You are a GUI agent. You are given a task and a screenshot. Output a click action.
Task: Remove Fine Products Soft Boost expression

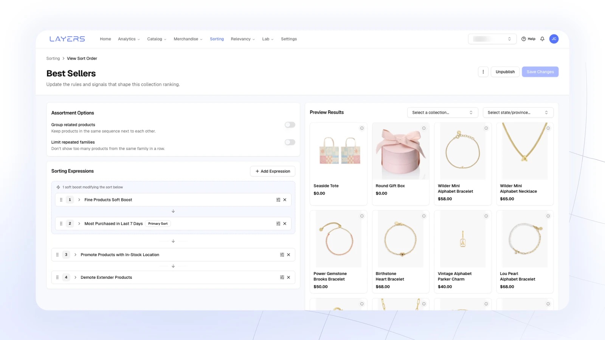pyautogui.click(x=285, y=200)
